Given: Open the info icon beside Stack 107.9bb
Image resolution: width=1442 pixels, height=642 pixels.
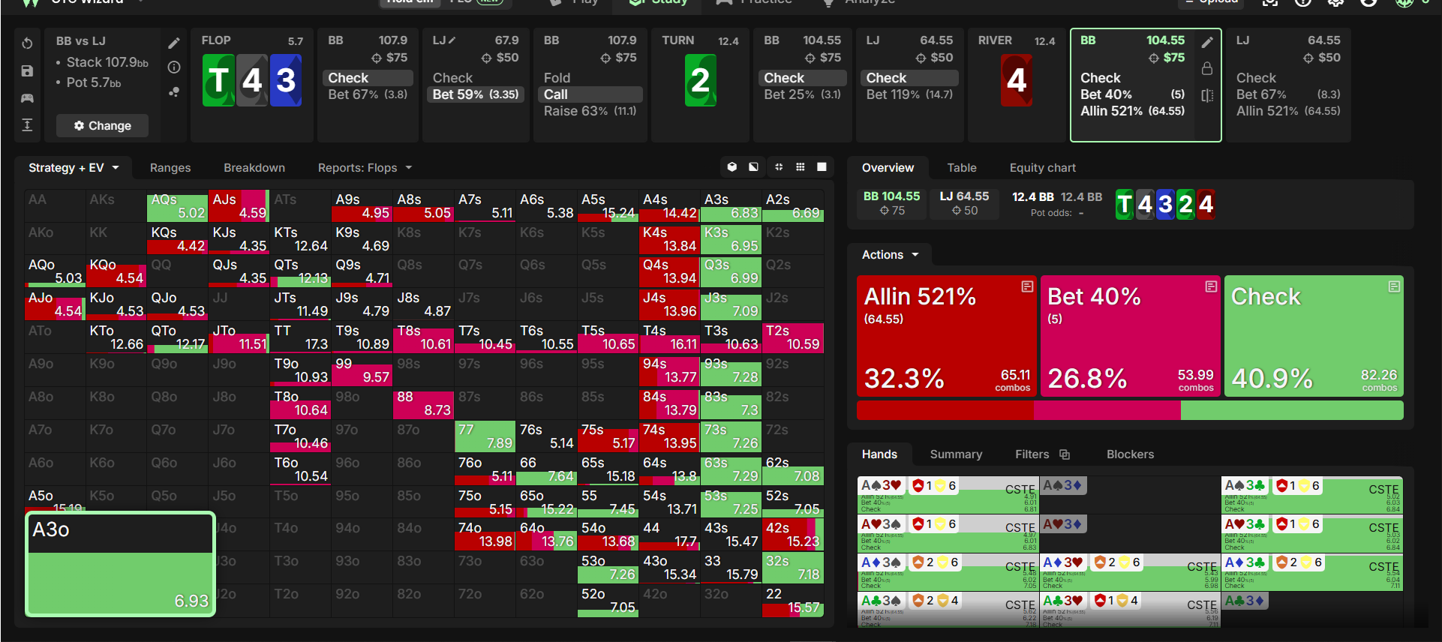Looking at the screenshot, I should pos(173,67).
